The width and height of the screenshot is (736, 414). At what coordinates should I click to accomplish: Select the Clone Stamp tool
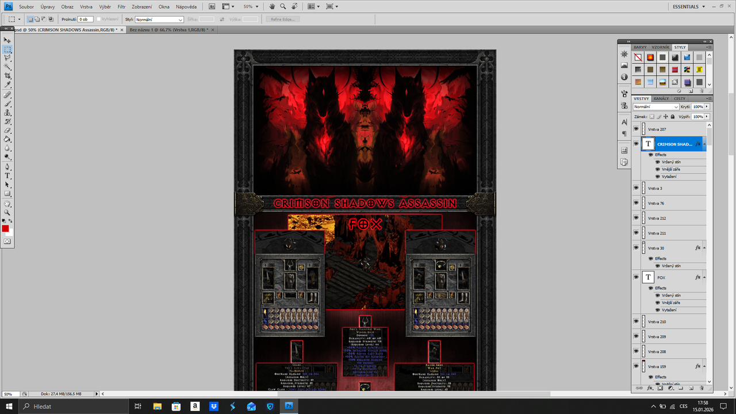click(x=7, y=113)
